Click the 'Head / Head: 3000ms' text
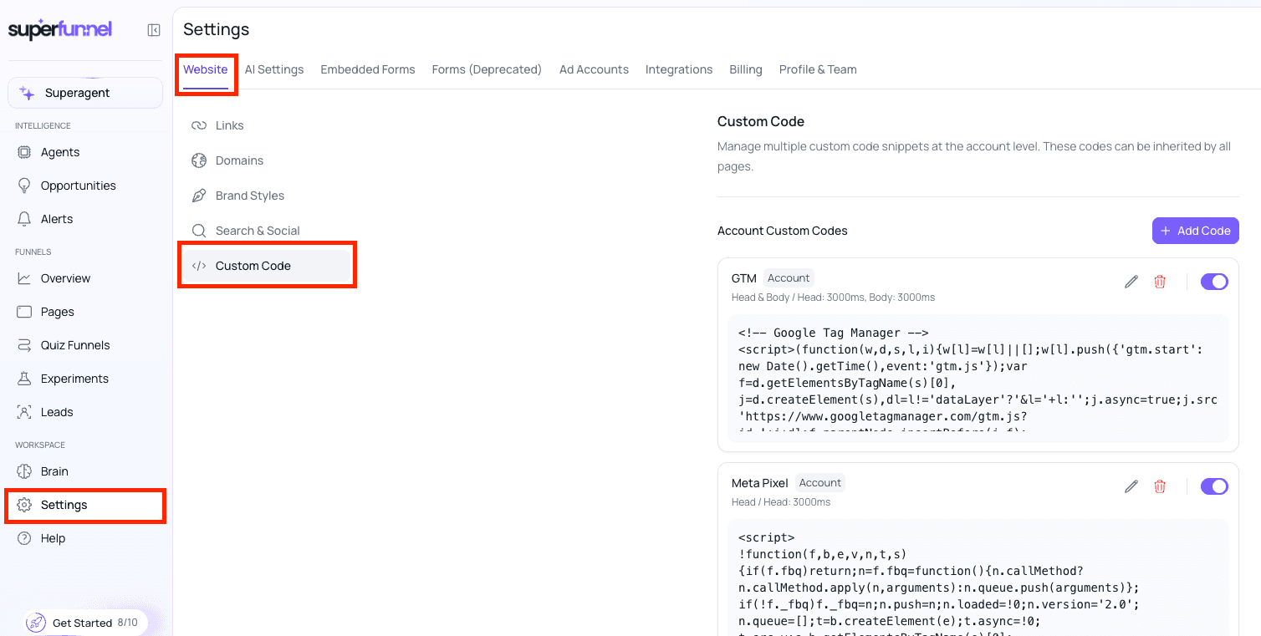Viewport: 1261px width, 636px height. 781,502
